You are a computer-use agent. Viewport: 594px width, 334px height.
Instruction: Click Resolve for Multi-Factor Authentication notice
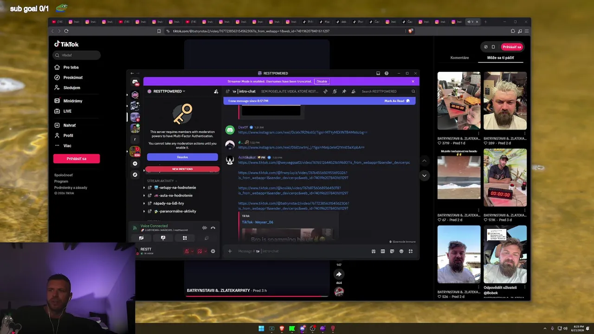[x=182, y=157]
